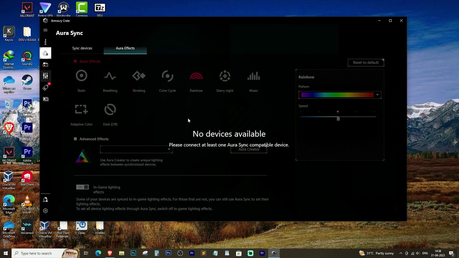The image size is (459, 258).
Task: Open the Dashboard info sidebar icon
Action: coord(45,42)
